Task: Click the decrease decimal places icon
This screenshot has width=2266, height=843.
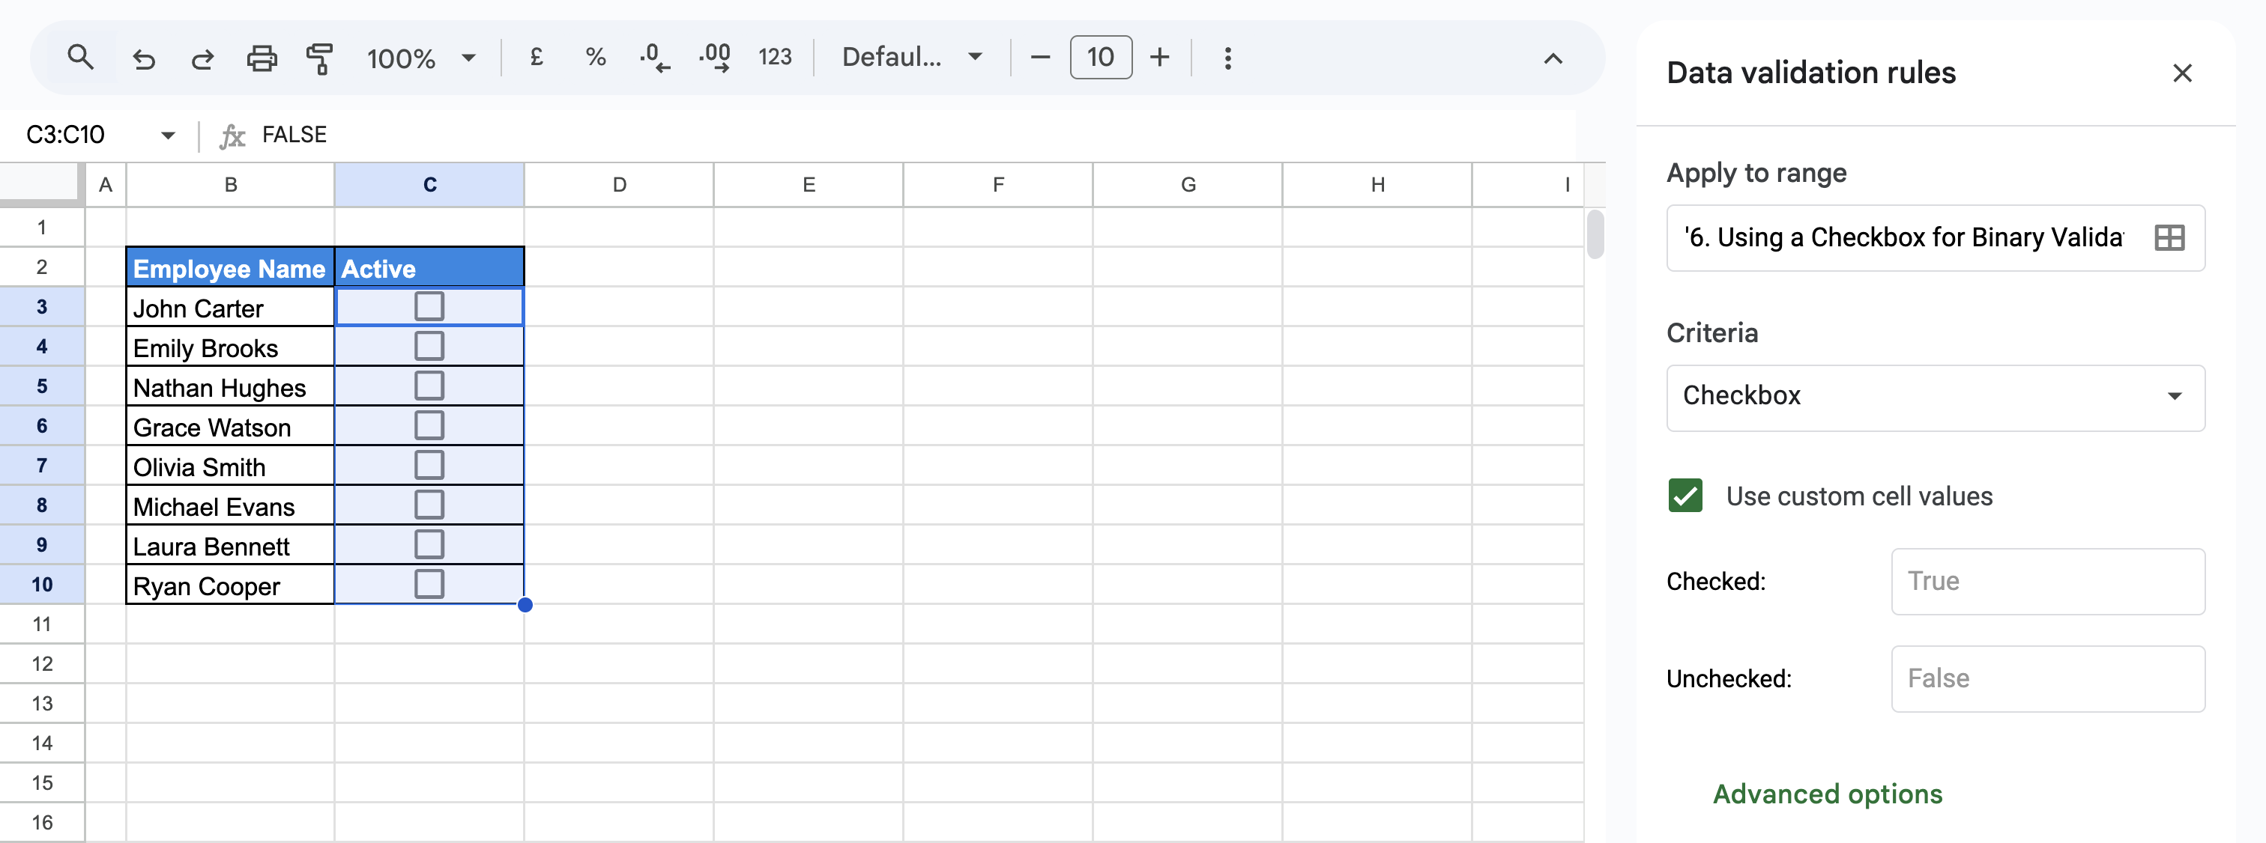Action: coord(654,58)
